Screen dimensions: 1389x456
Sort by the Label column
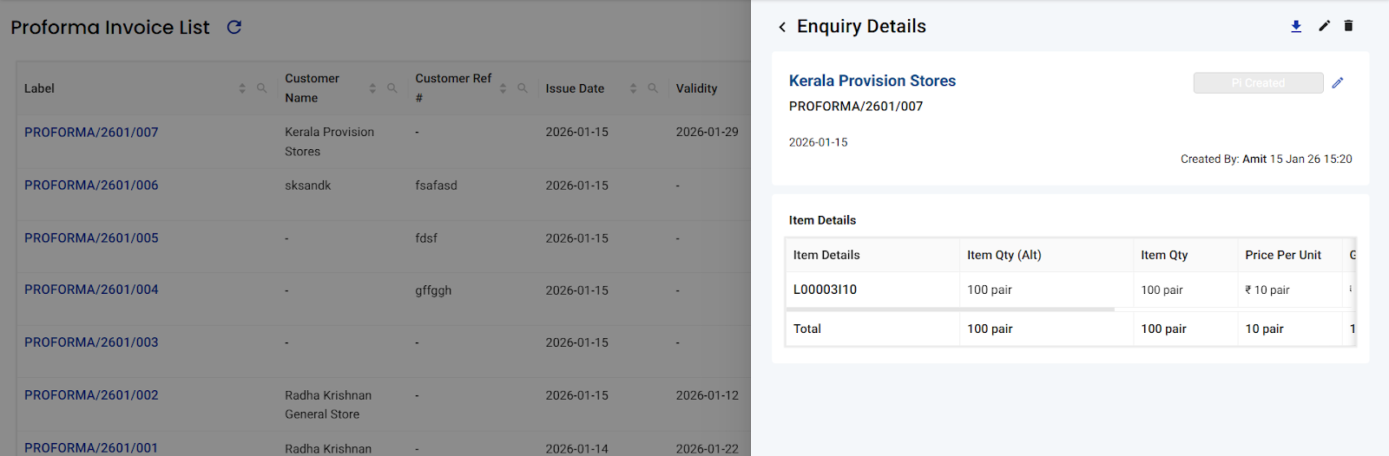pyautogui.click(x=242, y=88)
